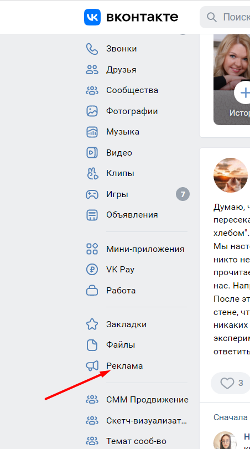
Task: Click the Игры notification badge 7
Action: [183, 195]
